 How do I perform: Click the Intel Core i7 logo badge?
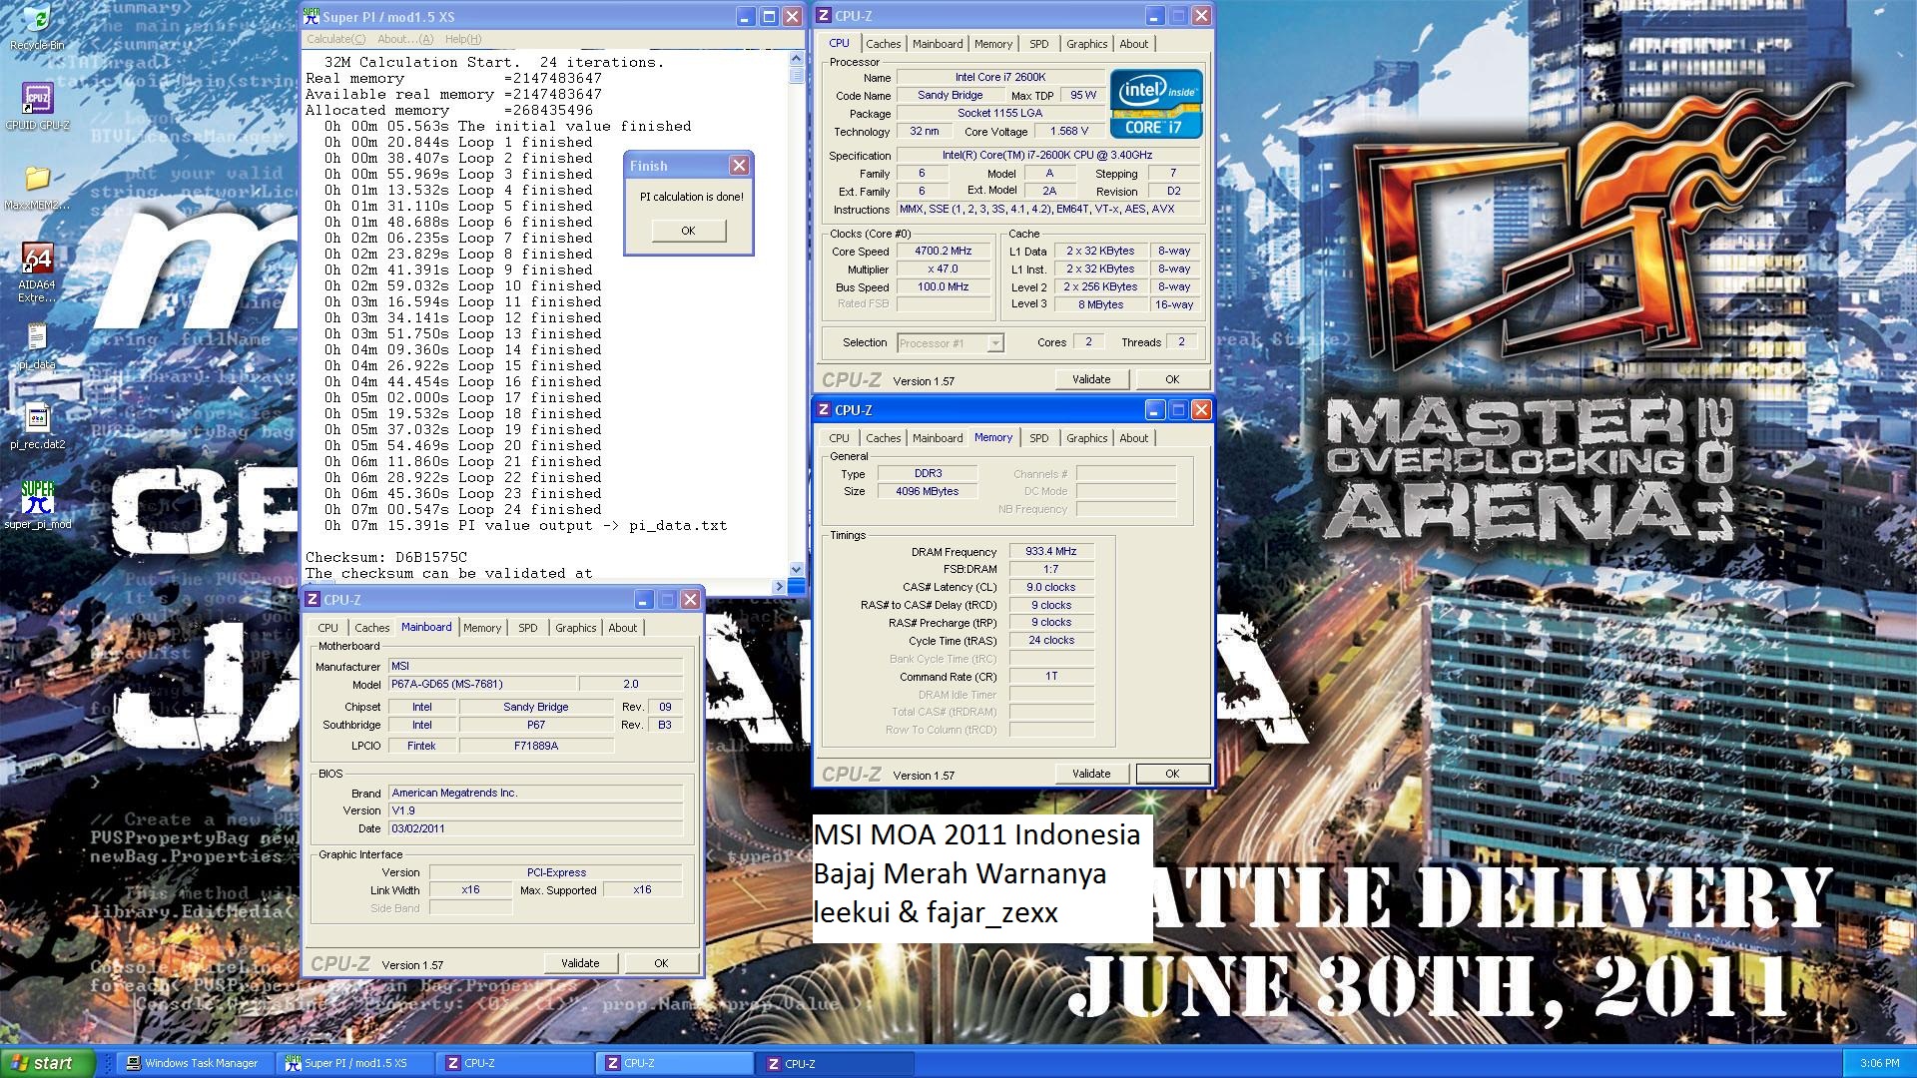click(x=1155, y=104)
